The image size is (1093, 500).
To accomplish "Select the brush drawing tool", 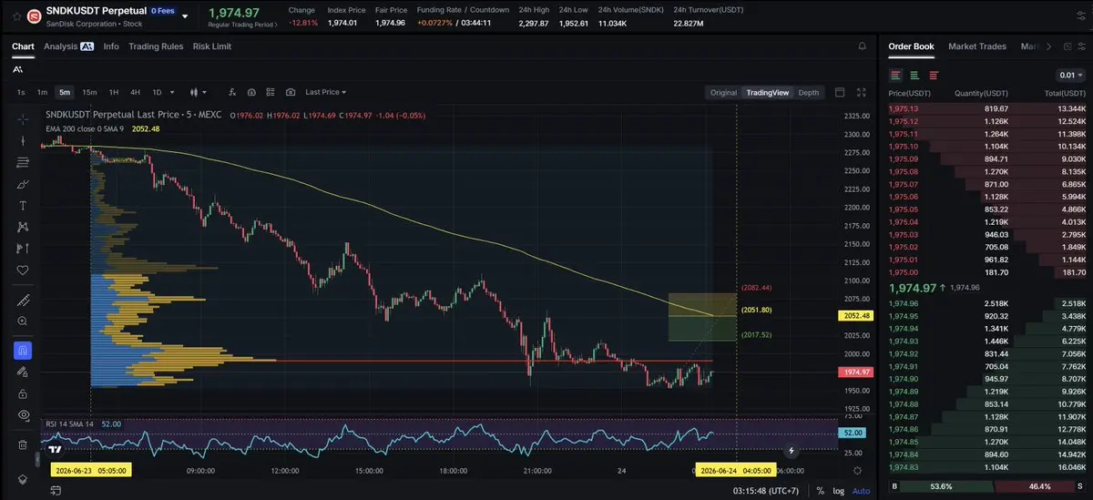I will 23,183.
